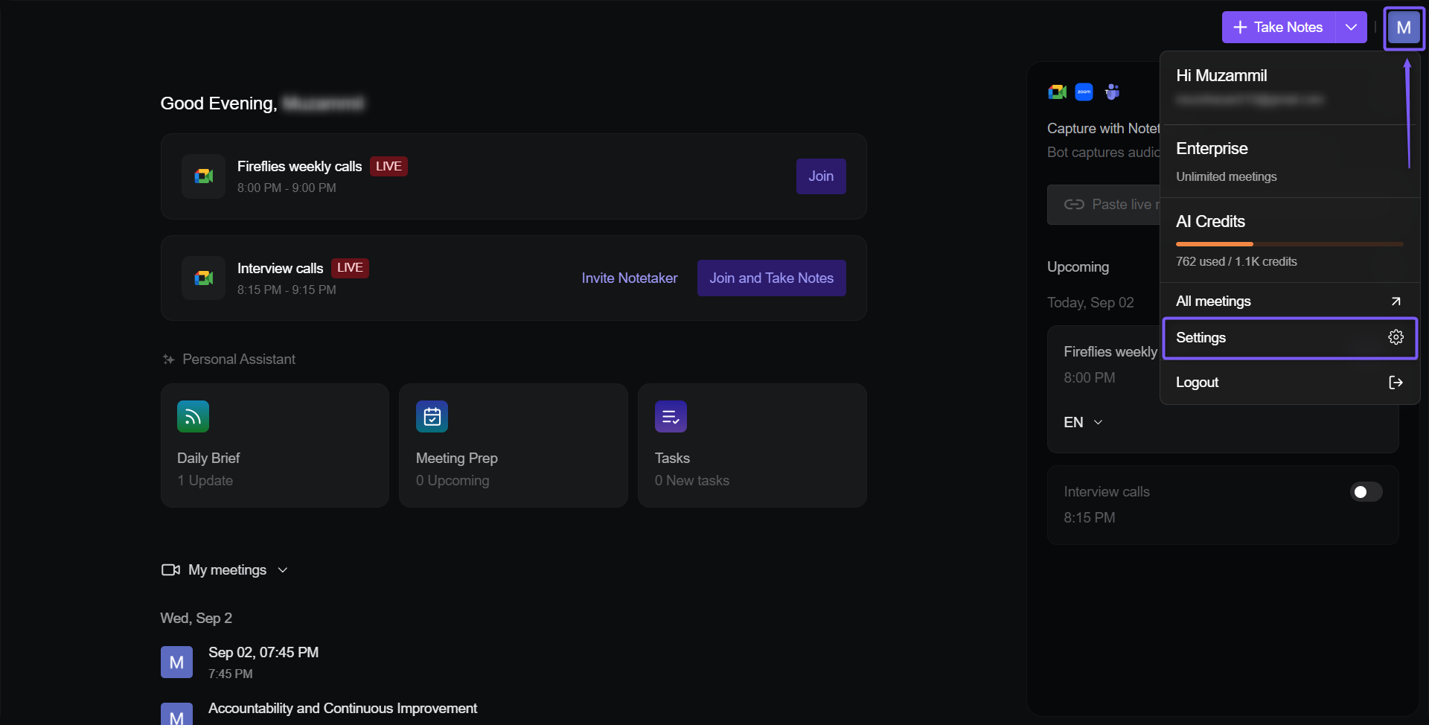The height and width of the screenshot is (725, 1429).
Task: Open the Daily Brief card
Action: (275, 446)
